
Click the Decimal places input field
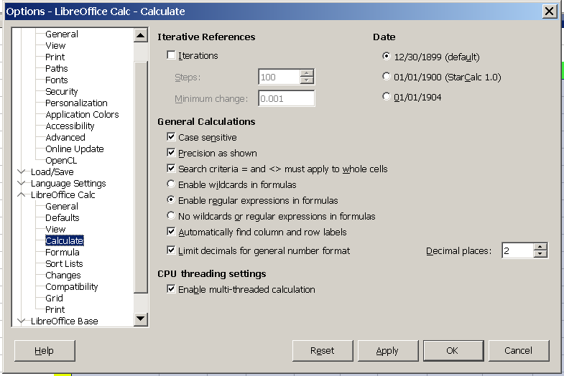[517, 250]
